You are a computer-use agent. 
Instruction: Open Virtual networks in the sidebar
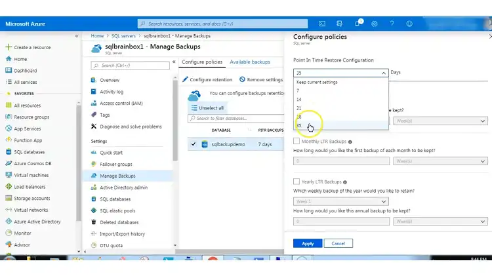(x=31, y=210)
